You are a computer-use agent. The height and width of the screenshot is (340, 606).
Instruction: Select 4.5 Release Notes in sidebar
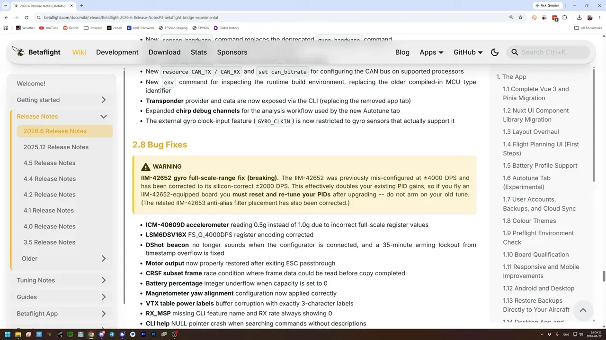point(49,163)
